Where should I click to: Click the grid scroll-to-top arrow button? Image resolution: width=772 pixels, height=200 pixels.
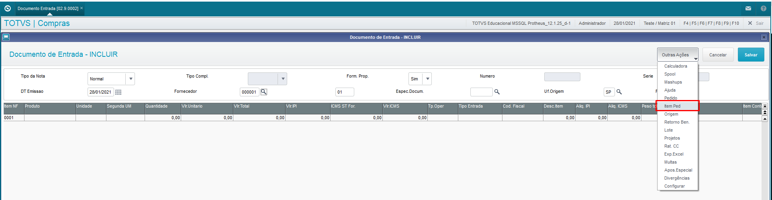pyautogui.click(x=765, y=106)
